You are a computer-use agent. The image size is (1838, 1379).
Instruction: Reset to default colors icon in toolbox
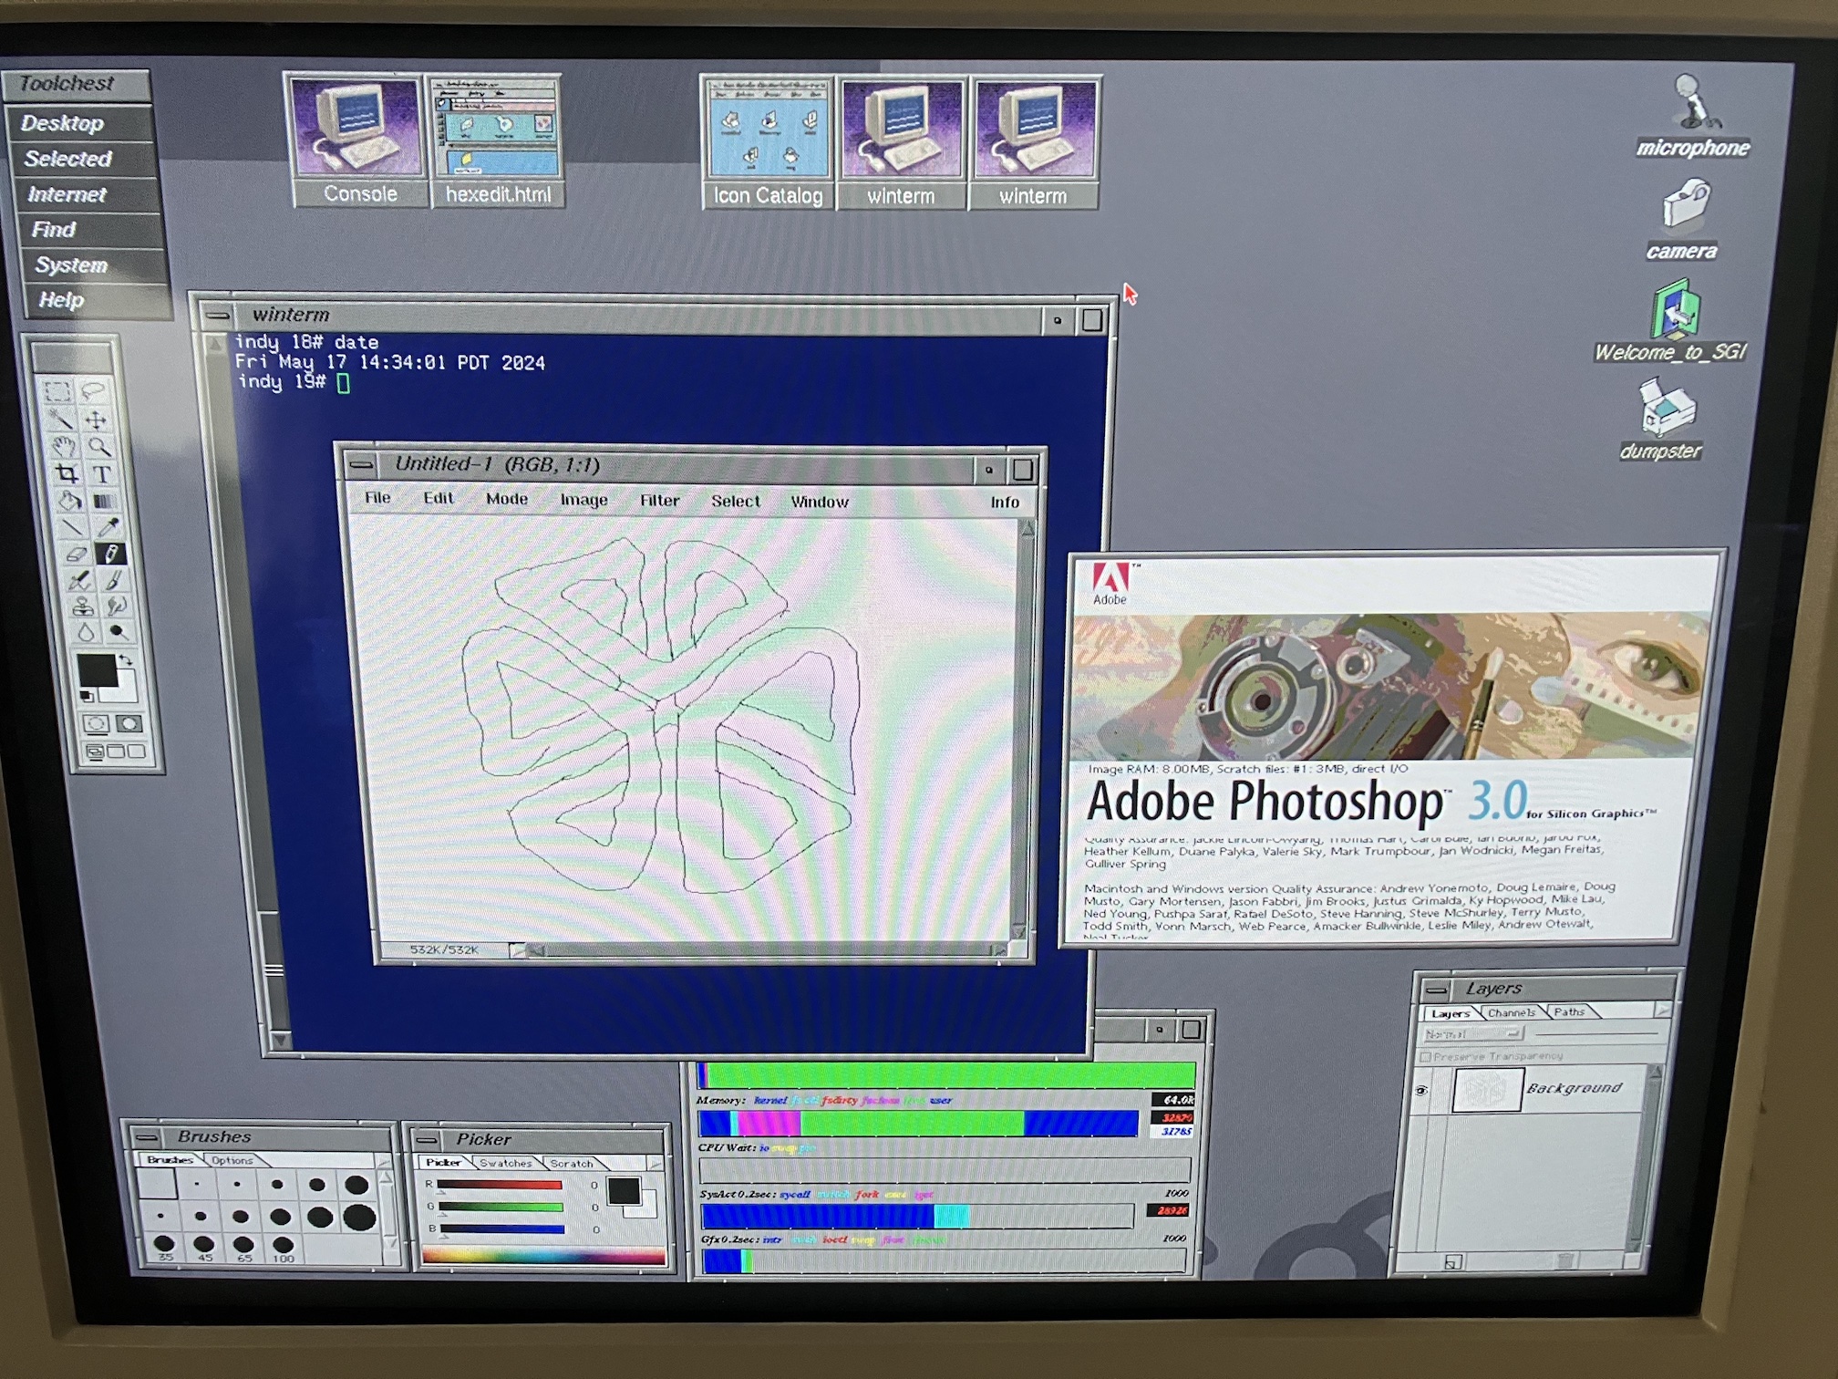pyautogui.click(x=87, y=697)
